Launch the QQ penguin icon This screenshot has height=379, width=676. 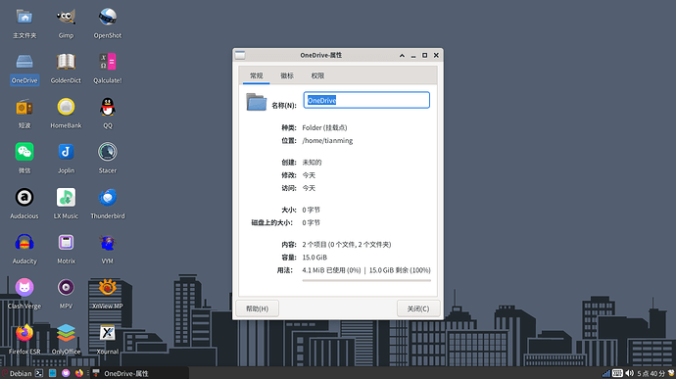(108, 108)
